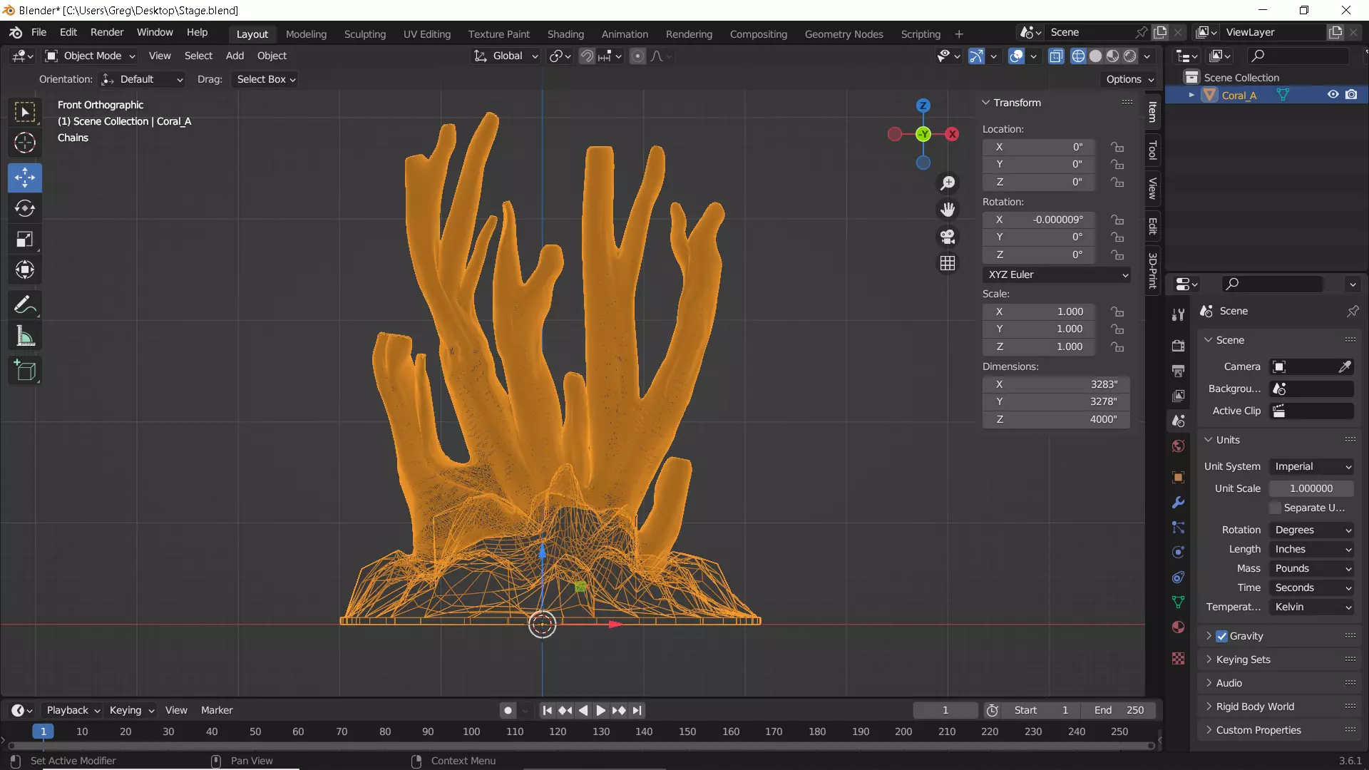The image size is (1369, 770).
Task: Open the Select Box drag dropdown
Action: point(265,79)
